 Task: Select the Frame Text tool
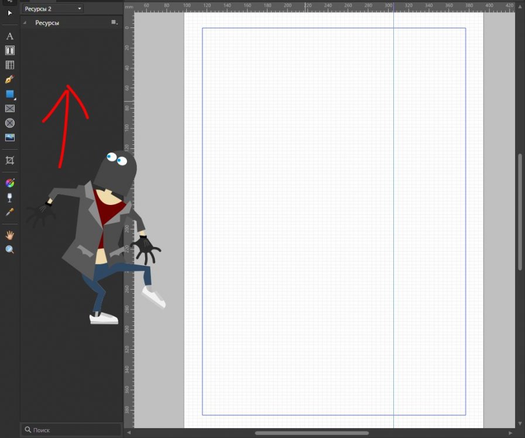click(10, 50)
